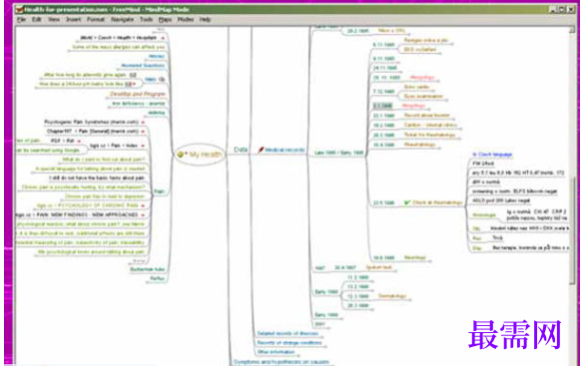Open the Navigate menu
Viewport: 580px width, 366px height.
pyautogui.click(x=122, y=20)
